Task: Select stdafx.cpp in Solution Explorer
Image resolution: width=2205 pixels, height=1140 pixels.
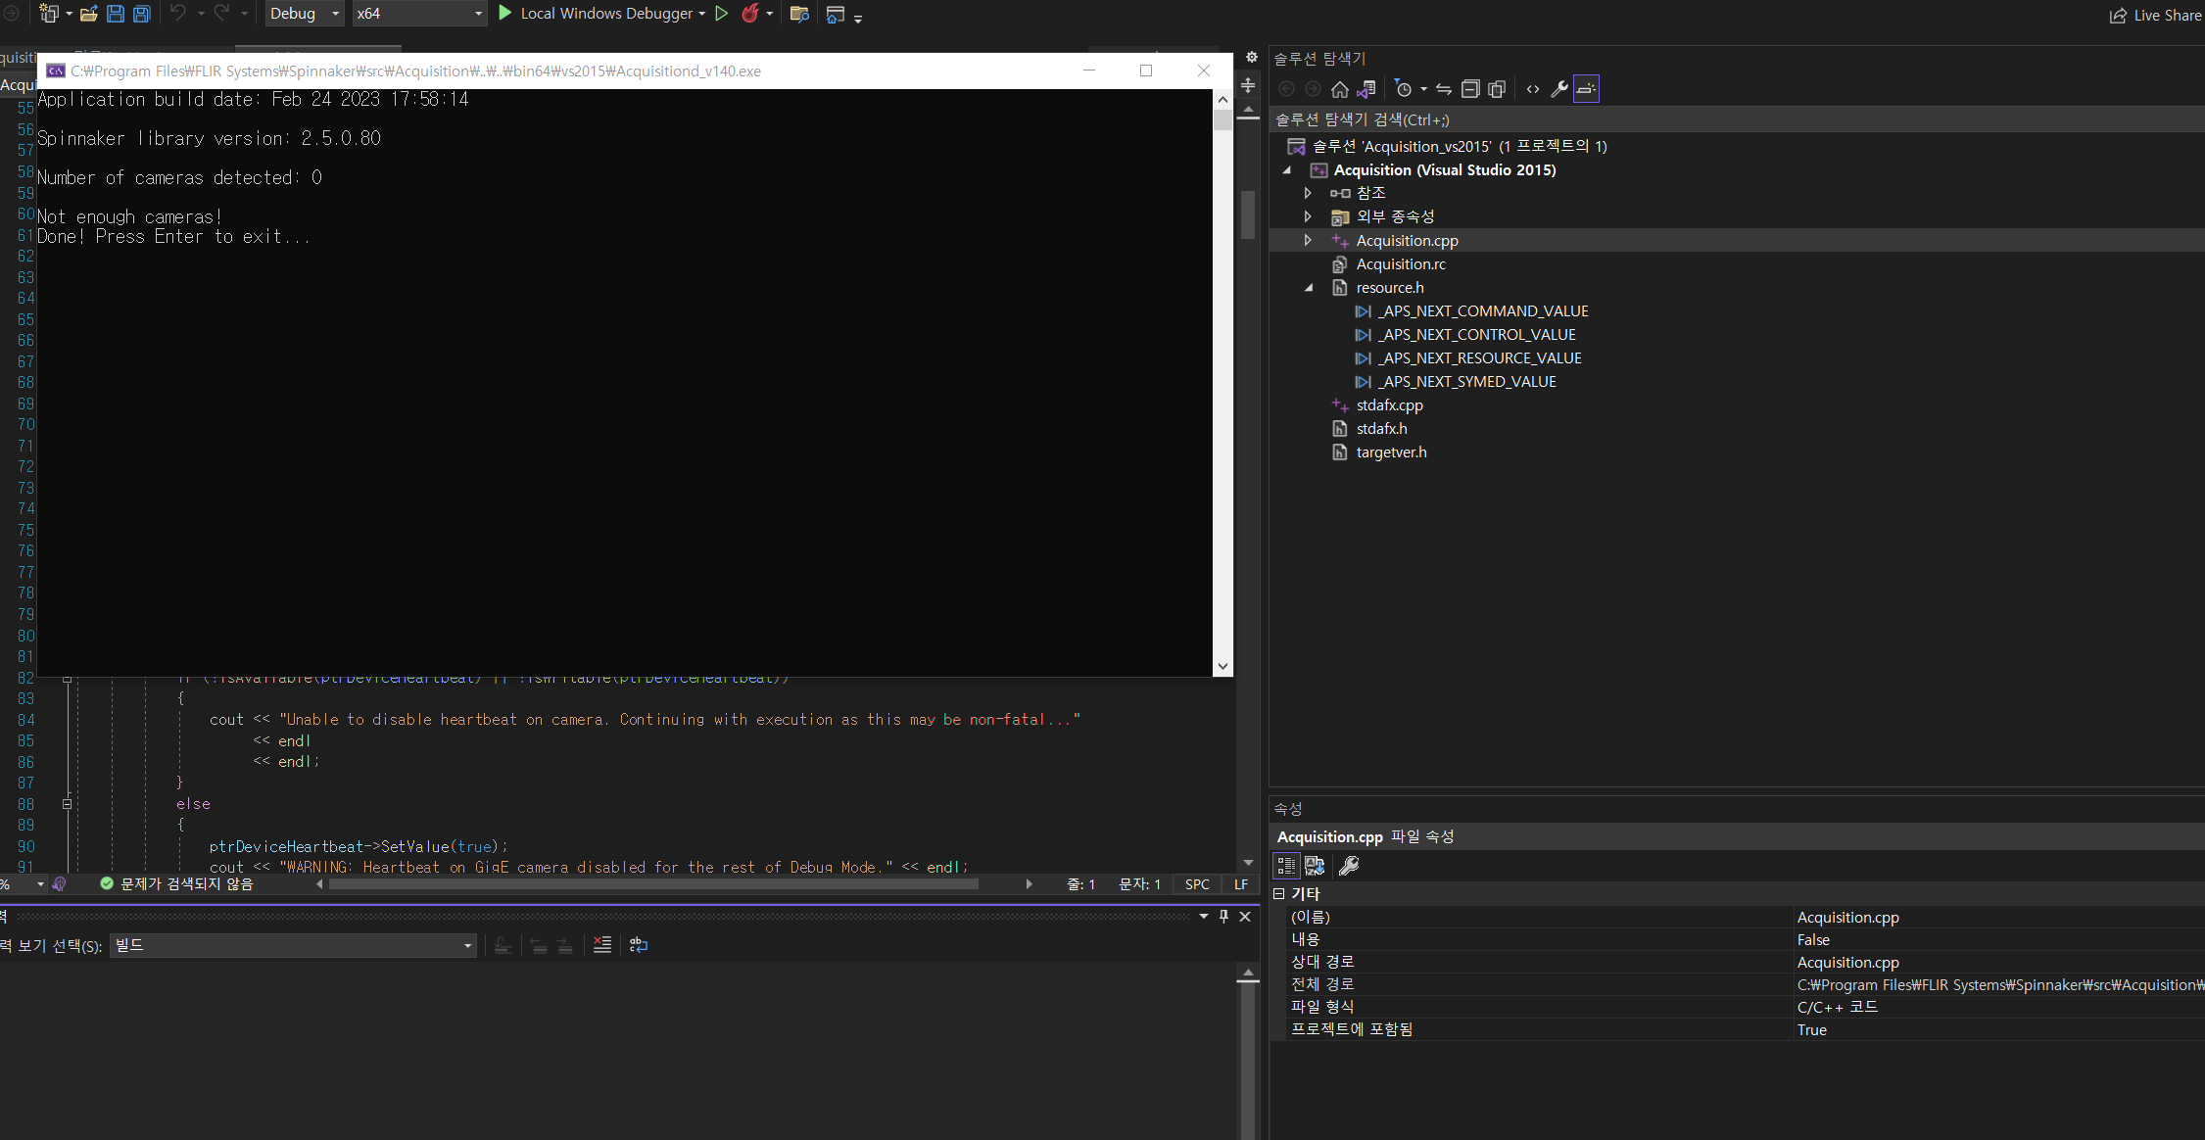Action: point(1389,405)
